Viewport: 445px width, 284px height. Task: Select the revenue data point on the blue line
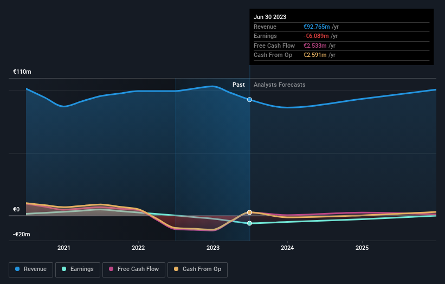pyautogui.click(x=249, y=100)
